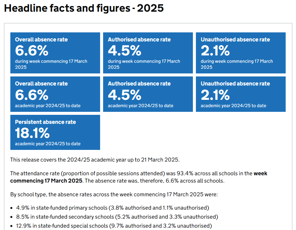Select the weekly Overall absence rate 6.6% tile

point(55,53)
